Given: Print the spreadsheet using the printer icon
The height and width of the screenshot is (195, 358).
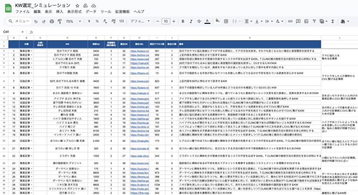Looking at the screenshot, I should 52,21.
